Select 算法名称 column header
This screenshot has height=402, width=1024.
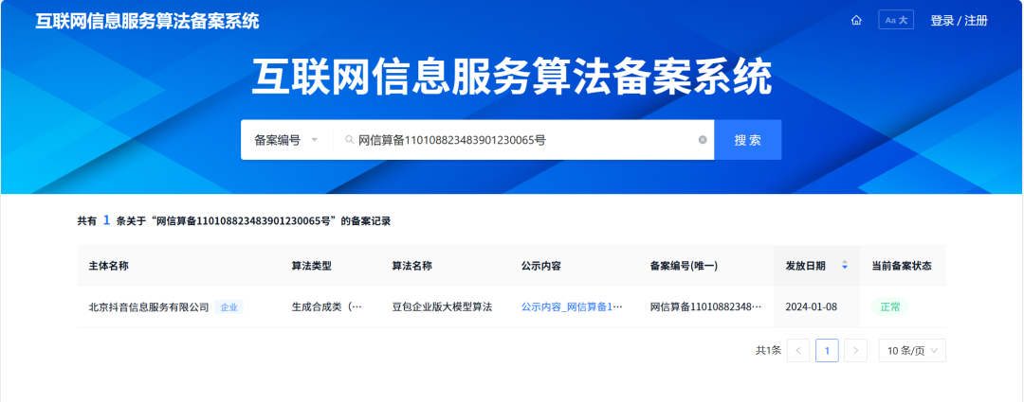coord(411,266)
